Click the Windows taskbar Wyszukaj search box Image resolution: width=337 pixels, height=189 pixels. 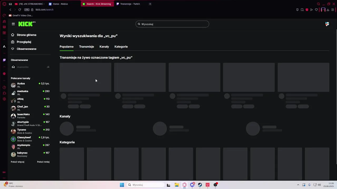coord(145,185)
